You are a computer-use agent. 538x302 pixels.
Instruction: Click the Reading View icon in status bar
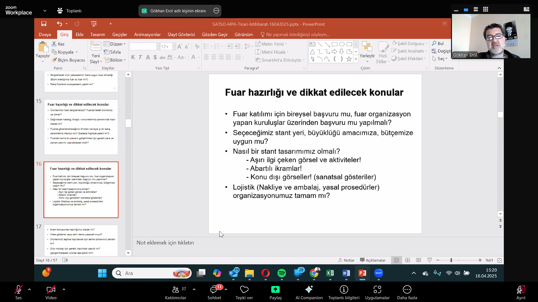418,260
